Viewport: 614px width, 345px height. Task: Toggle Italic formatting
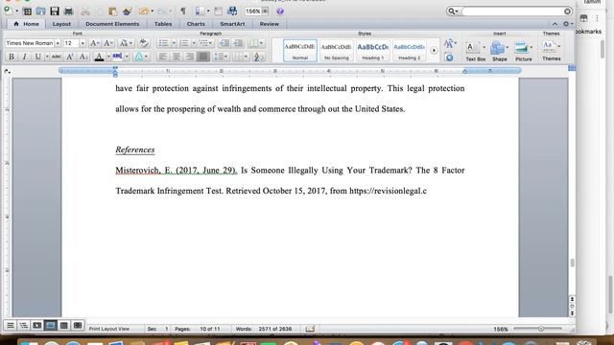(x=24, y=57)
